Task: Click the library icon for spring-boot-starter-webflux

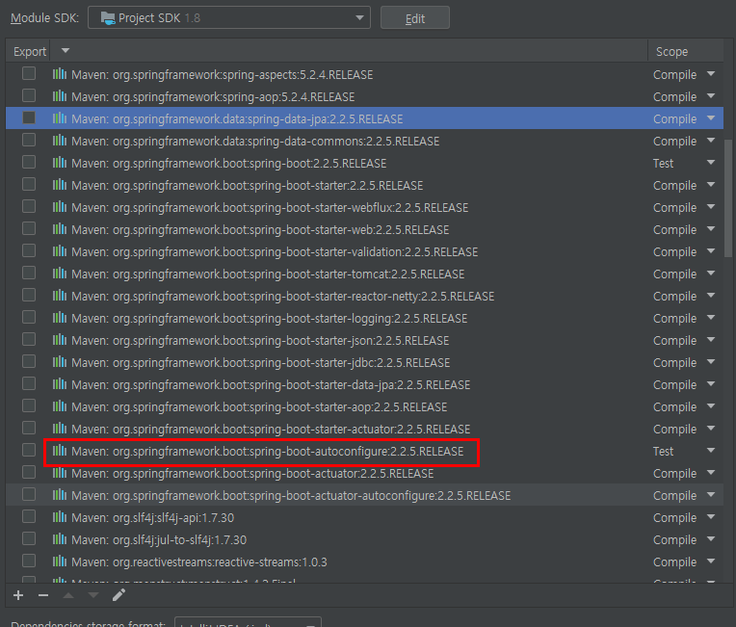Action: (60, 206)
